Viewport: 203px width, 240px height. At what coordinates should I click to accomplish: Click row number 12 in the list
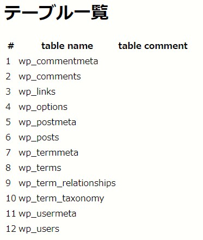coord(11,229)
